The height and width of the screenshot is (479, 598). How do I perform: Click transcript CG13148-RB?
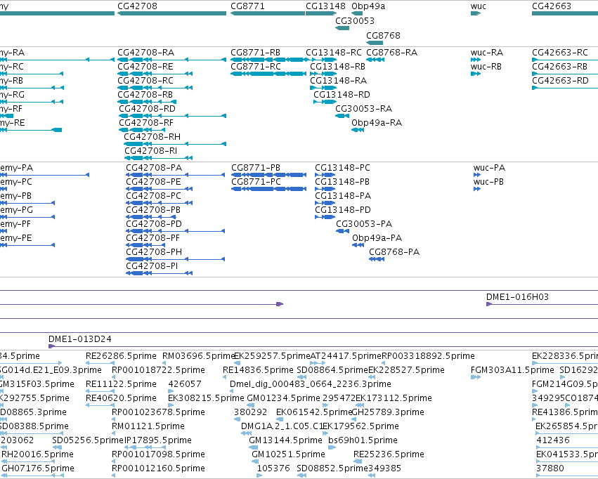[323, 74]
